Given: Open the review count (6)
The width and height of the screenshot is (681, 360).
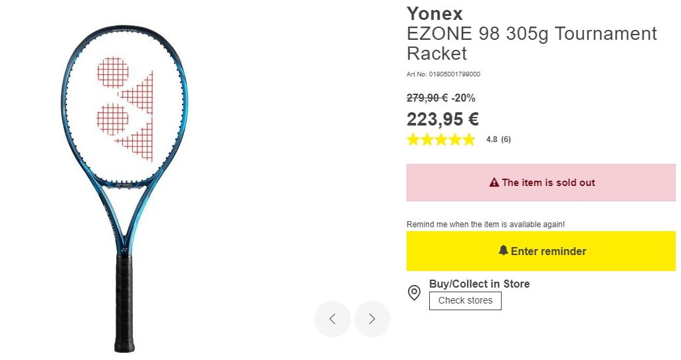Looking at the screenshot, I should coord(506,139).
